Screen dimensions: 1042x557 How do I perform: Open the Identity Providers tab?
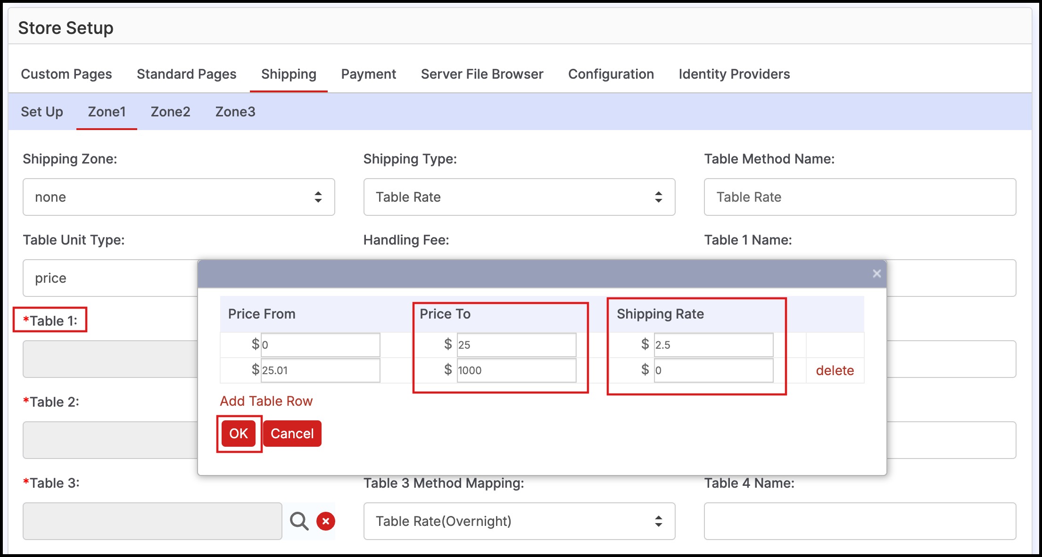pos(734,74)
